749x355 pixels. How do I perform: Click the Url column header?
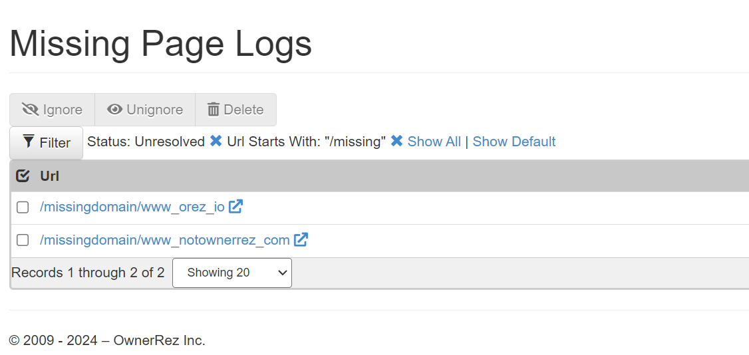click(x=50, y=176)
